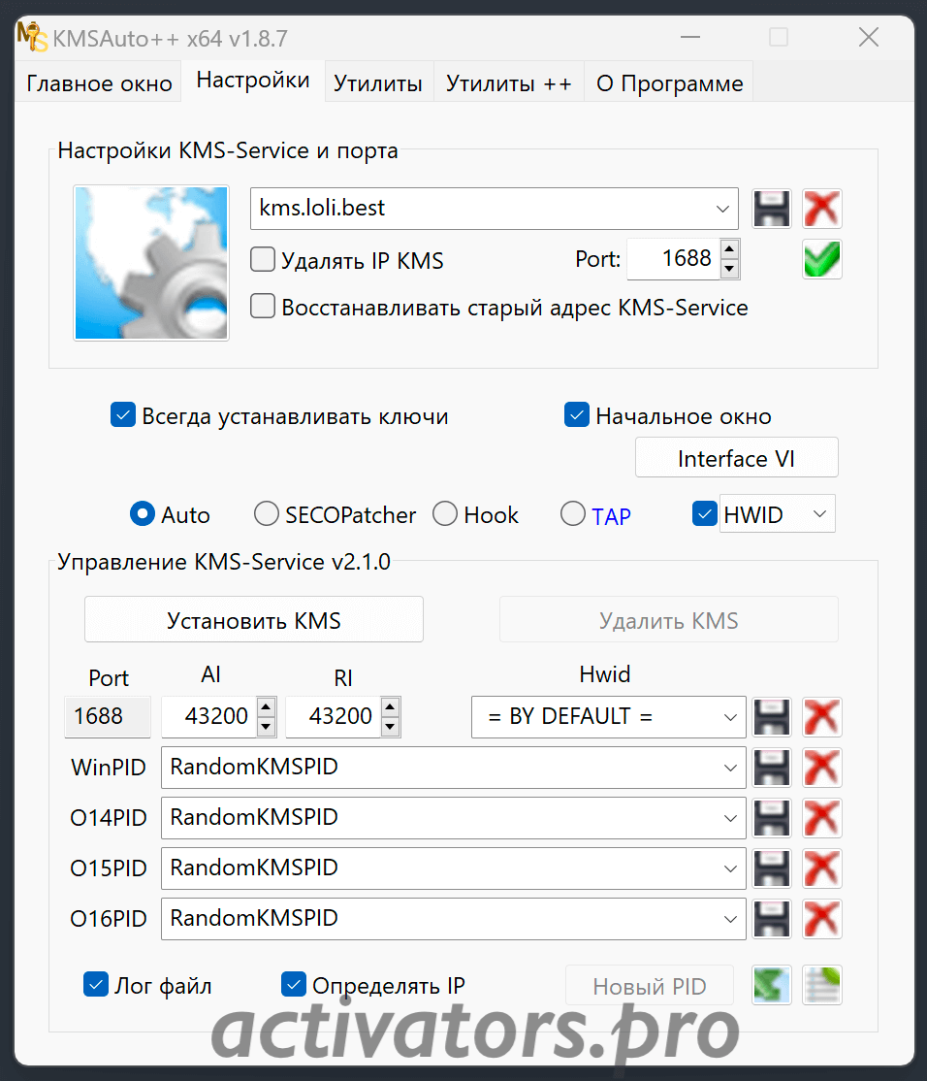Expand the WinPID RandomKMSPID dropdown

[x=730, y=768]
